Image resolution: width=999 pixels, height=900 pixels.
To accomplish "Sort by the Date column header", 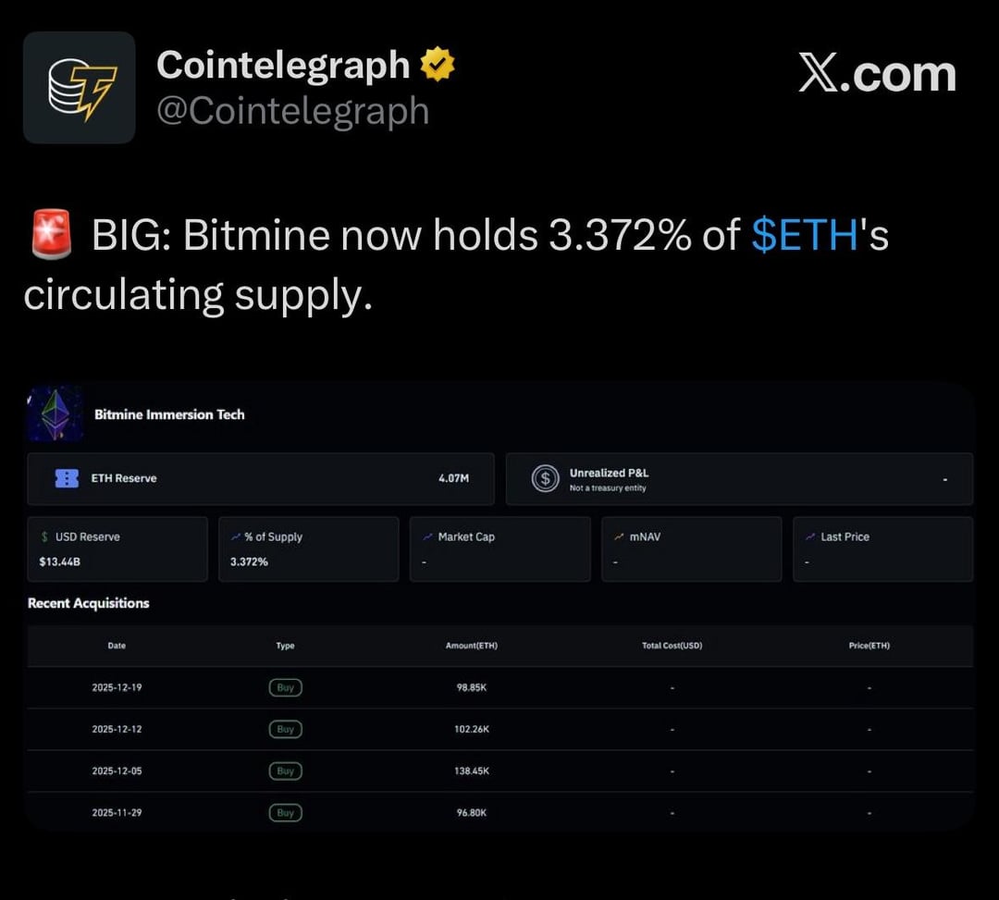I will [117, 646].
